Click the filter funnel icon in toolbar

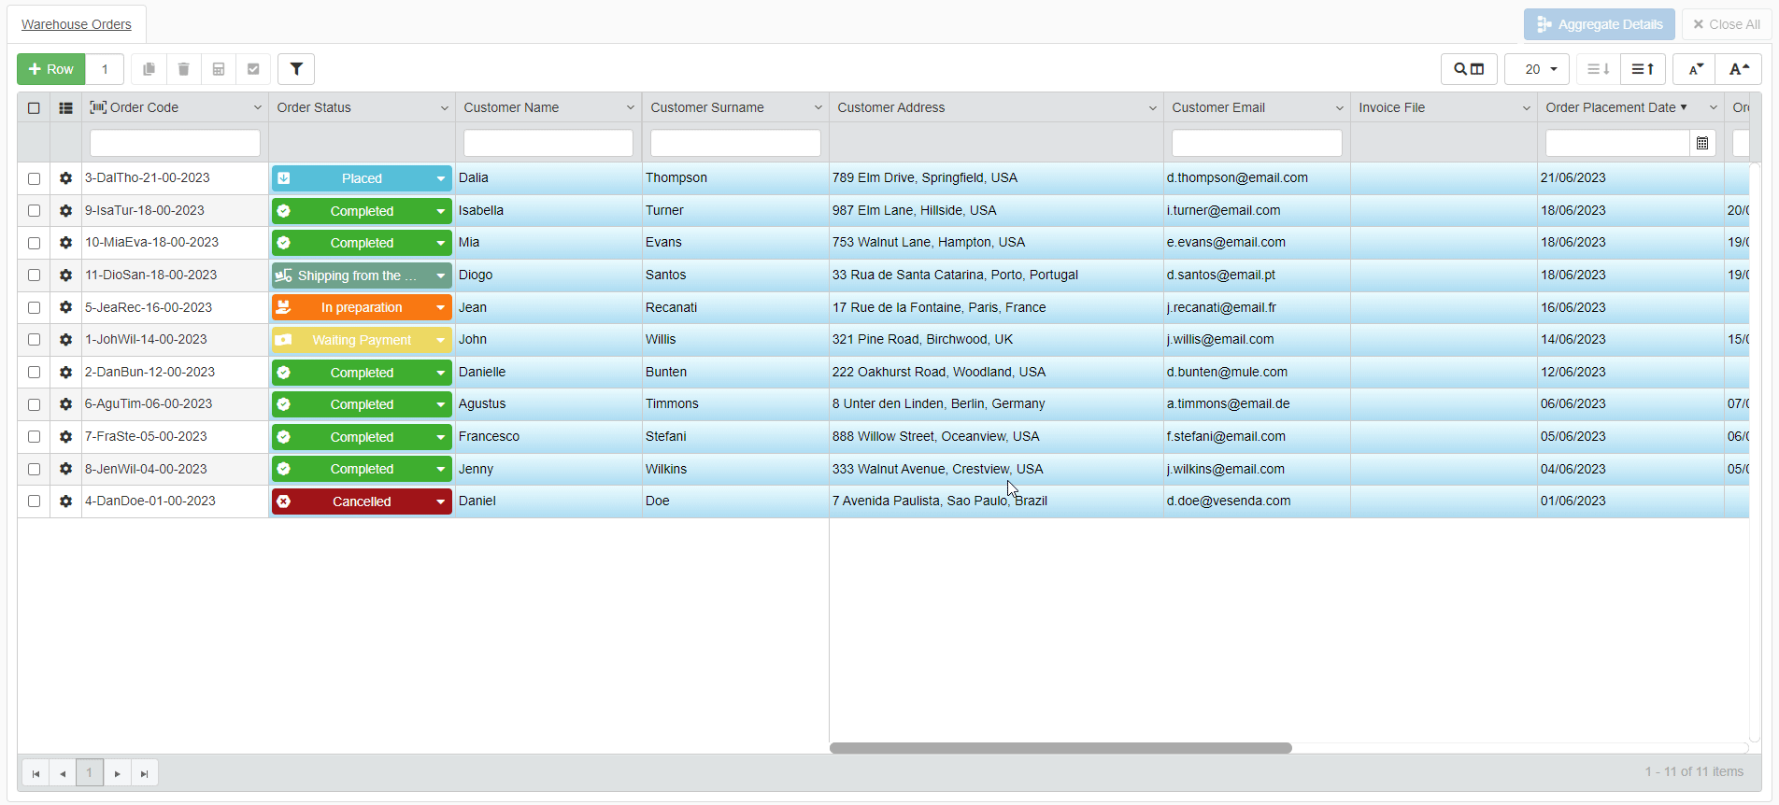point(296,69)
